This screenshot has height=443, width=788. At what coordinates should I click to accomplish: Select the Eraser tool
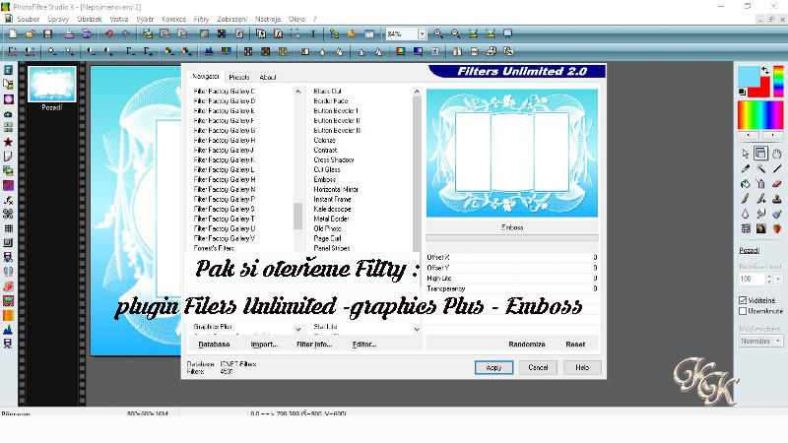point(777,184)
